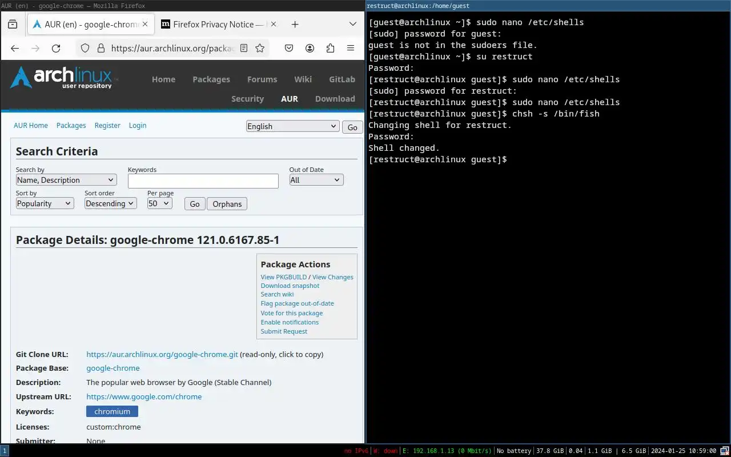This screenshot has width=731, height=457.
Task: Click Vote for this package link
Action: [x=292, y=313]
